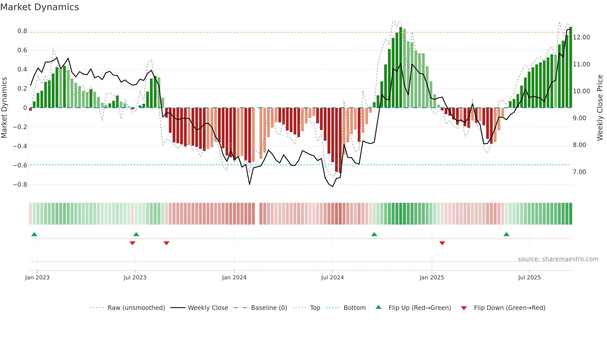Click the flip-down marker in late Aug 2023
This screenshot has width=607, height=341.
point(166,243)
